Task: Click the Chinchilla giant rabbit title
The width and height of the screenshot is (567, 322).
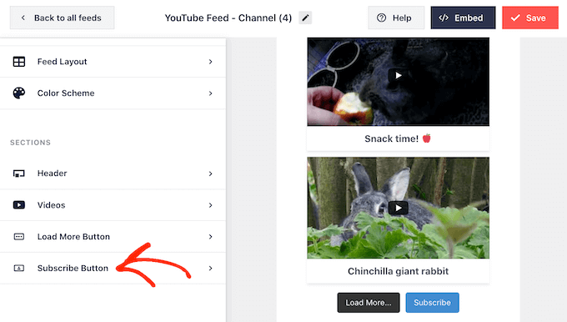Action: [398, 271]
